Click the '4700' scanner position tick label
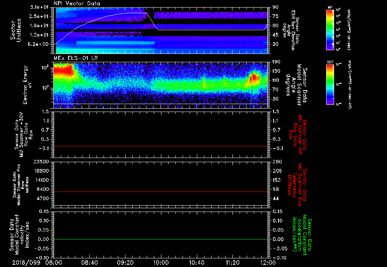This screenshot has height=267, width=387. coord(43,198)
